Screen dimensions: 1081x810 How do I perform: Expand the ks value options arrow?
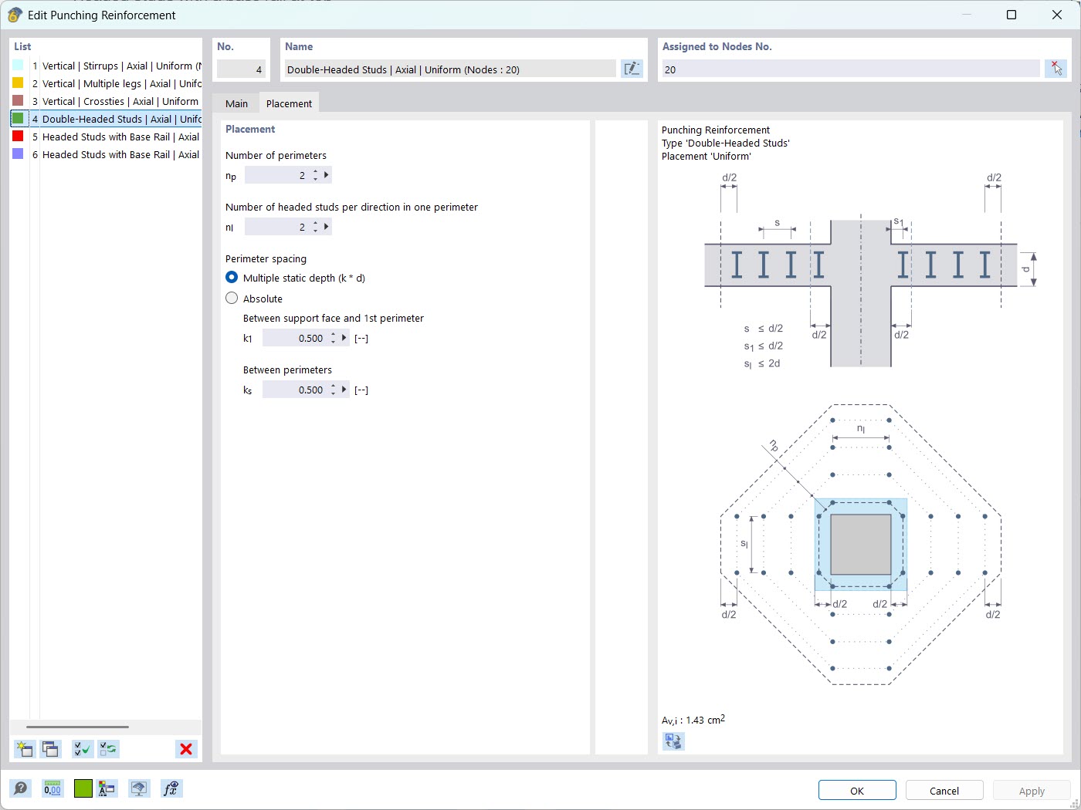point(344,390)
